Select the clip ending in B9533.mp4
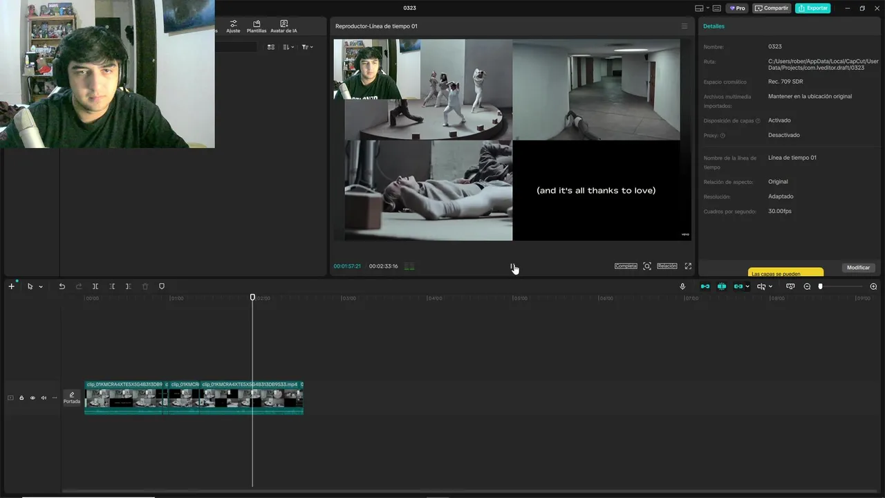The image size is (885, 498). tap(250, 398)
